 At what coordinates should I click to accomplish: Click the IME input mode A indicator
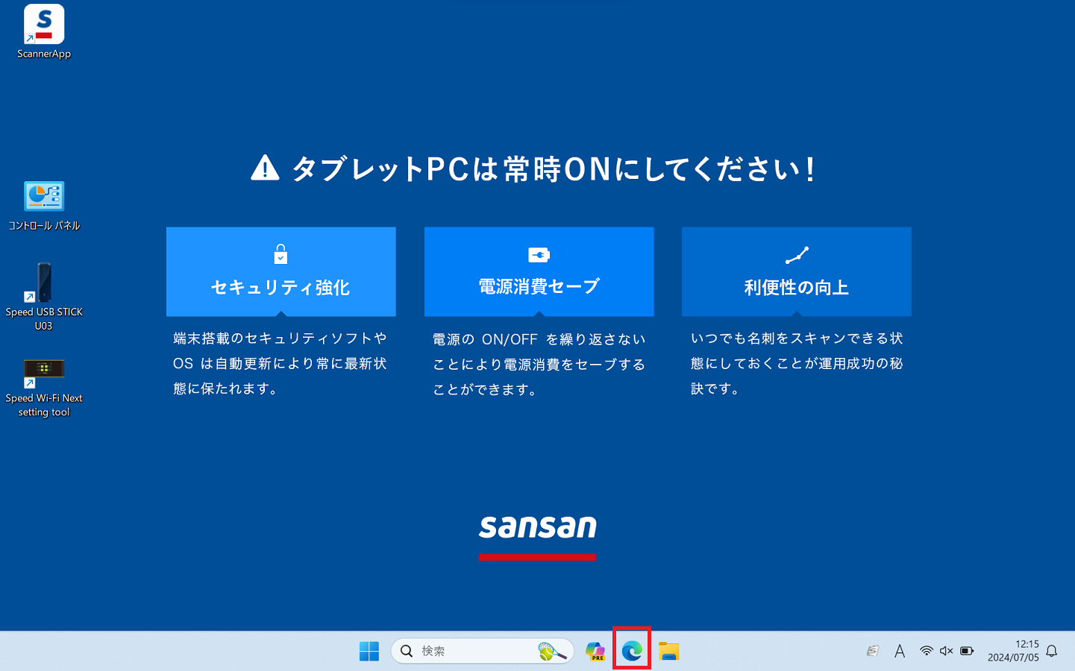click(900, 651)
